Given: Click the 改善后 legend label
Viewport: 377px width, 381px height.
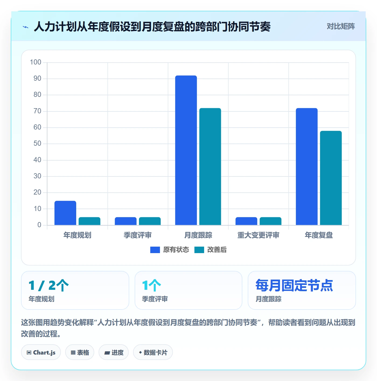Looking at the screenshot, I should [x=217, y=250].
